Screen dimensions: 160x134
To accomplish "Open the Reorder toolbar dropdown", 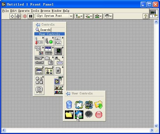I will (x=108, y=16).
